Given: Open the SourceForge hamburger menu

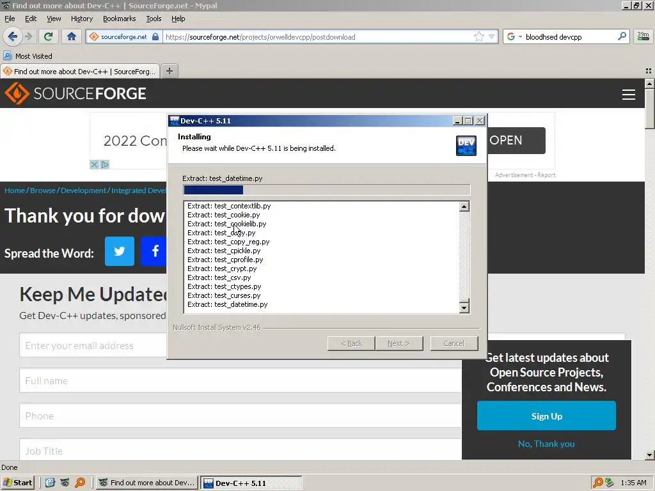Looking at the screenshot, I should click(x=628, y=95).
